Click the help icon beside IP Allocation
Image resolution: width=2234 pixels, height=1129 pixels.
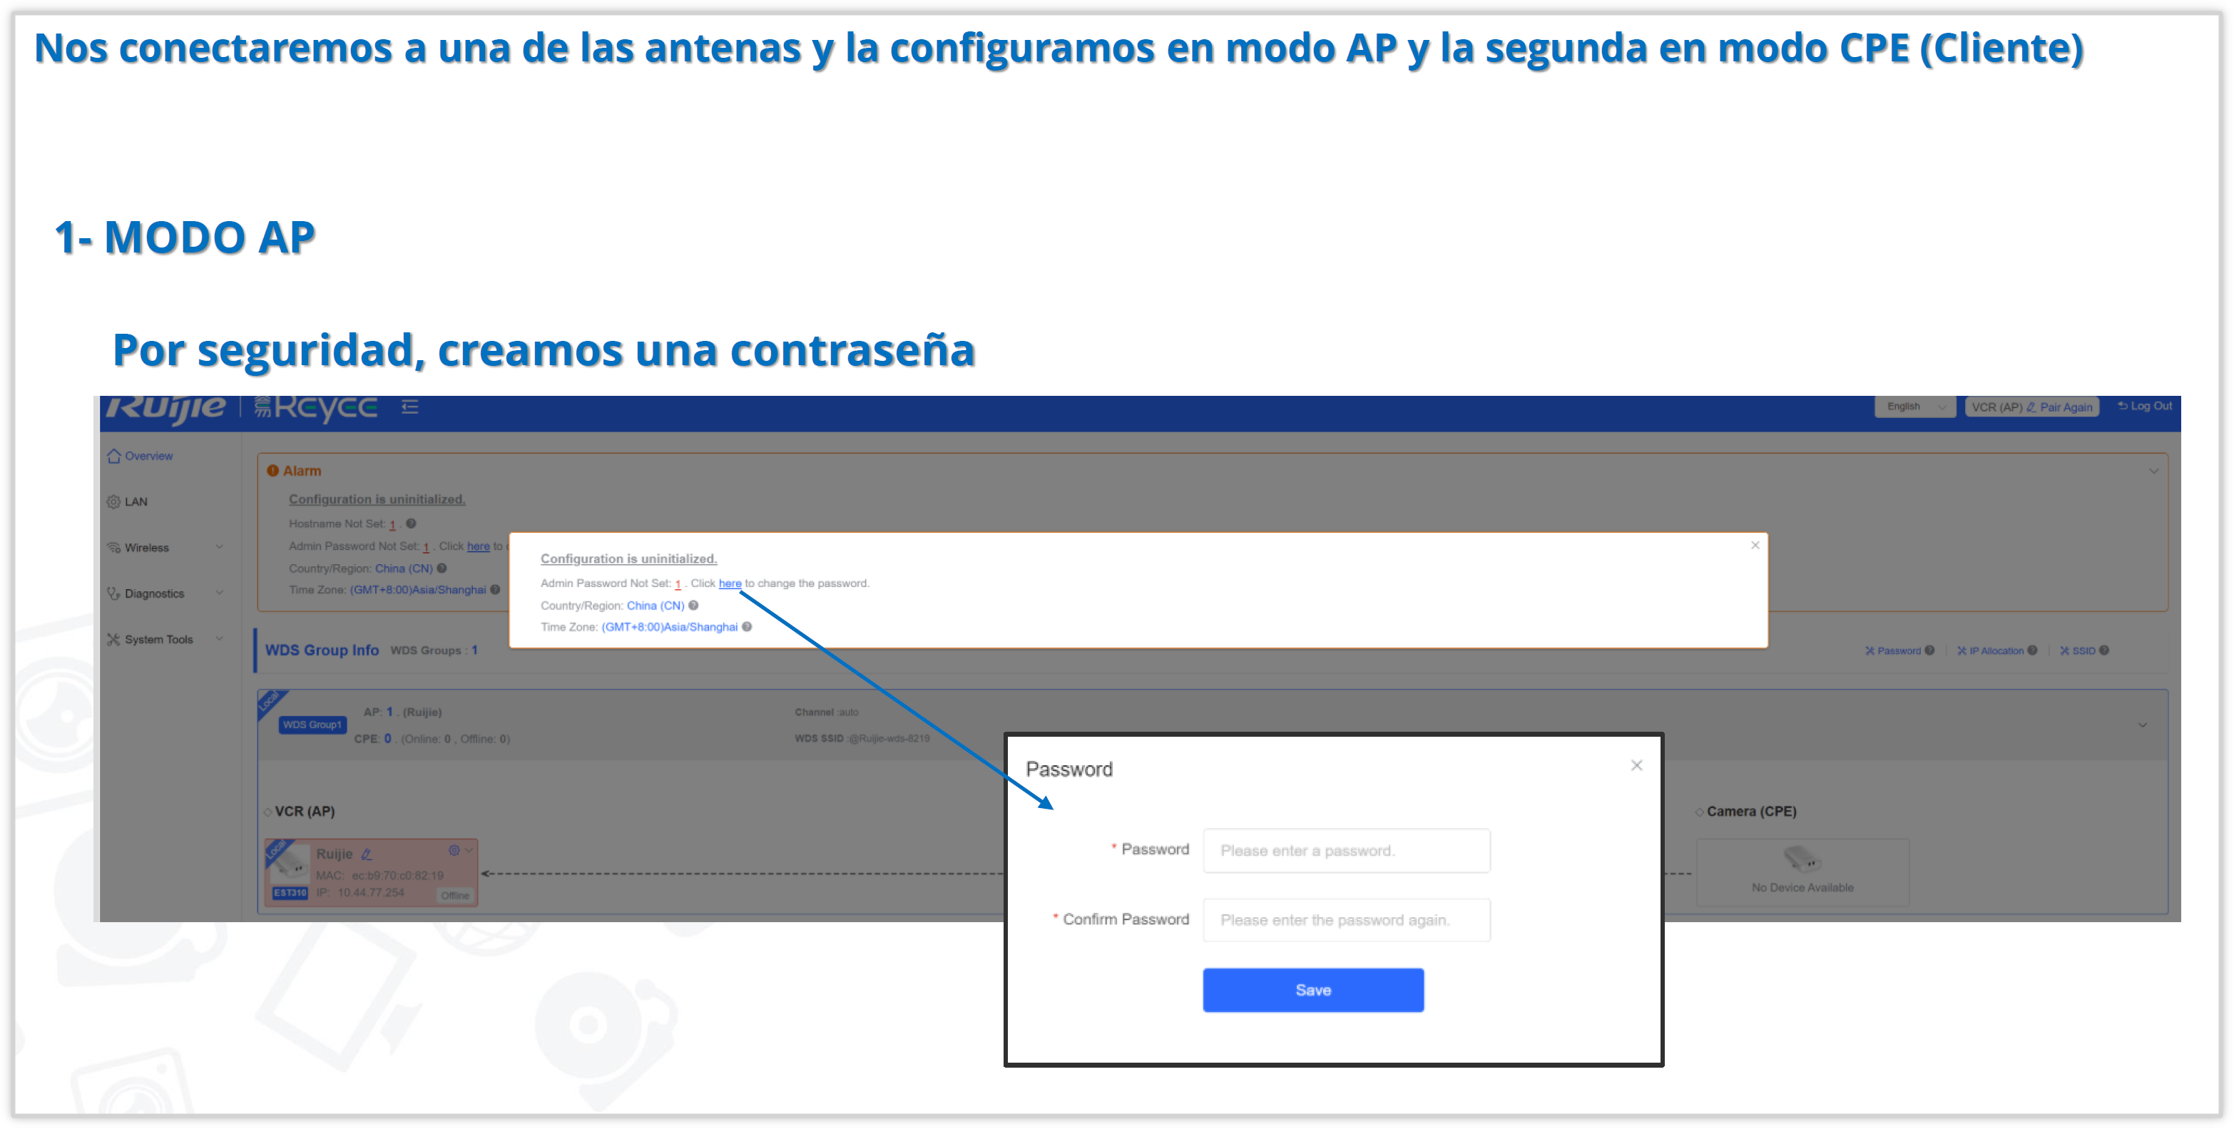[x=2033, y=650]
